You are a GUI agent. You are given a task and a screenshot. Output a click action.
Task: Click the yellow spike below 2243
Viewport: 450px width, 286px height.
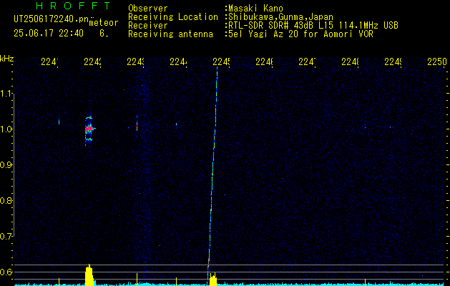137,279
